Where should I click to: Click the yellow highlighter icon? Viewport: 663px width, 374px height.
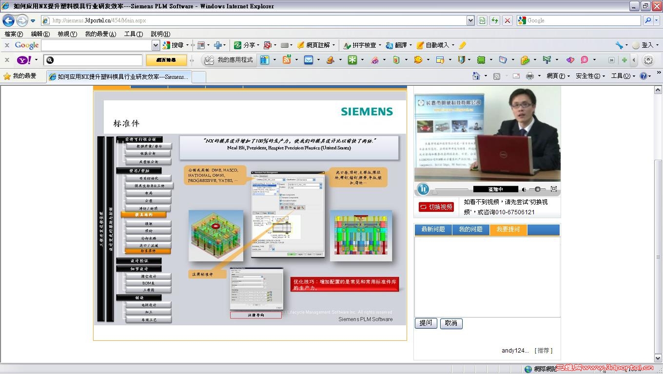[463, 45]
